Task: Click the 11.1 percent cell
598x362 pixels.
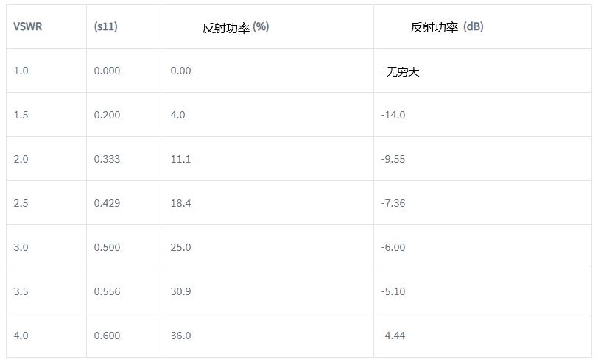Action: click(180, 159)
